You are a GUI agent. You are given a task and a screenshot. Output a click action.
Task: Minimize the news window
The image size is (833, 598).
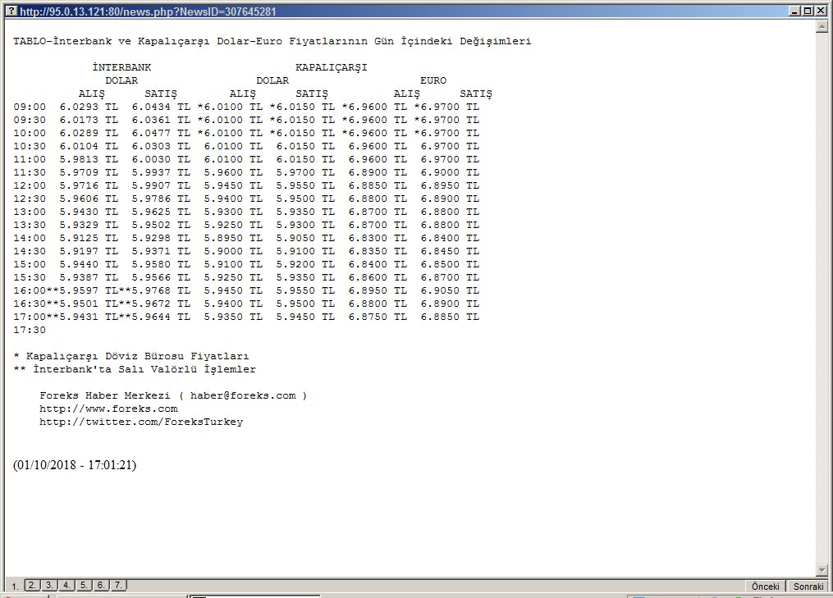794,11
